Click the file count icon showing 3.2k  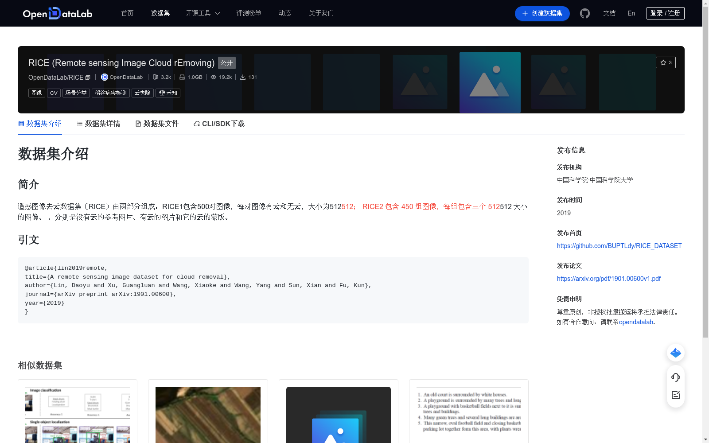[156, 77]
